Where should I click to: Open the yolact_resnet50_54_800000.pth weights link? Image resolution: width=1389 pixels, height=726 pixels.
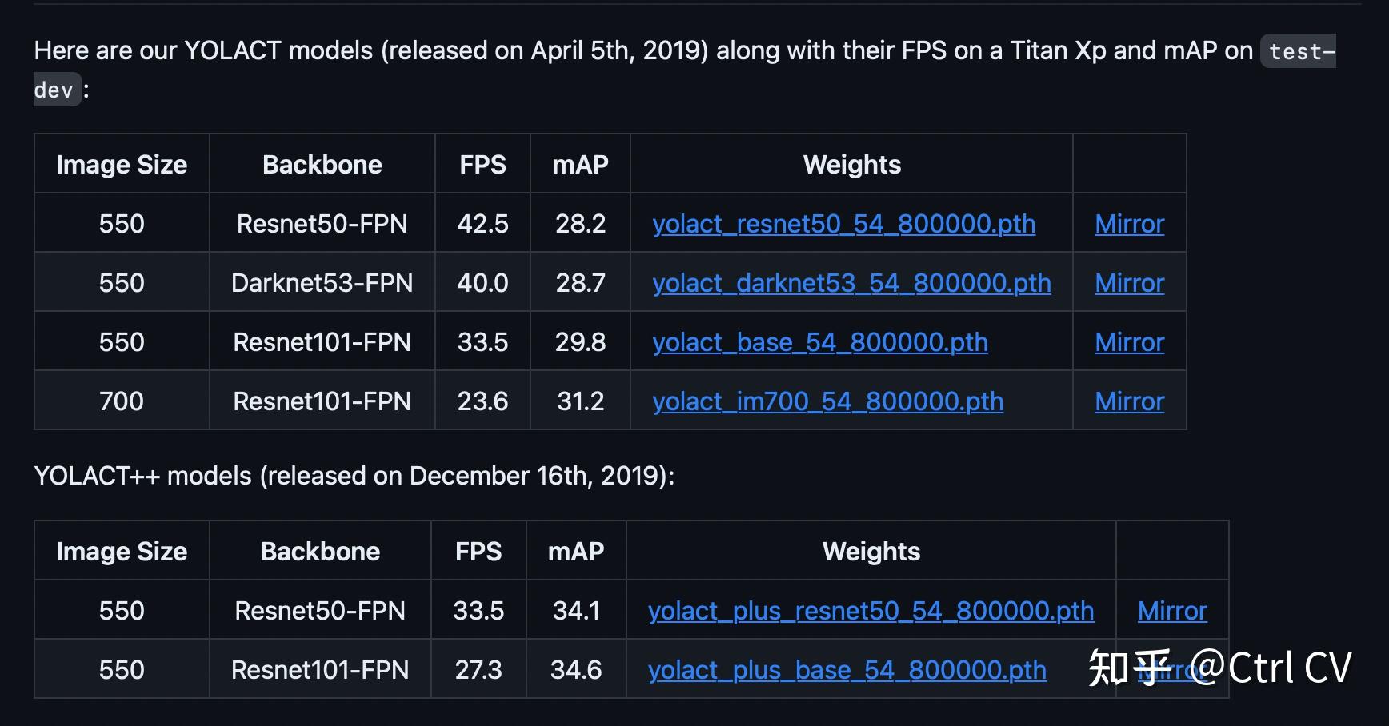click(843, 224)
